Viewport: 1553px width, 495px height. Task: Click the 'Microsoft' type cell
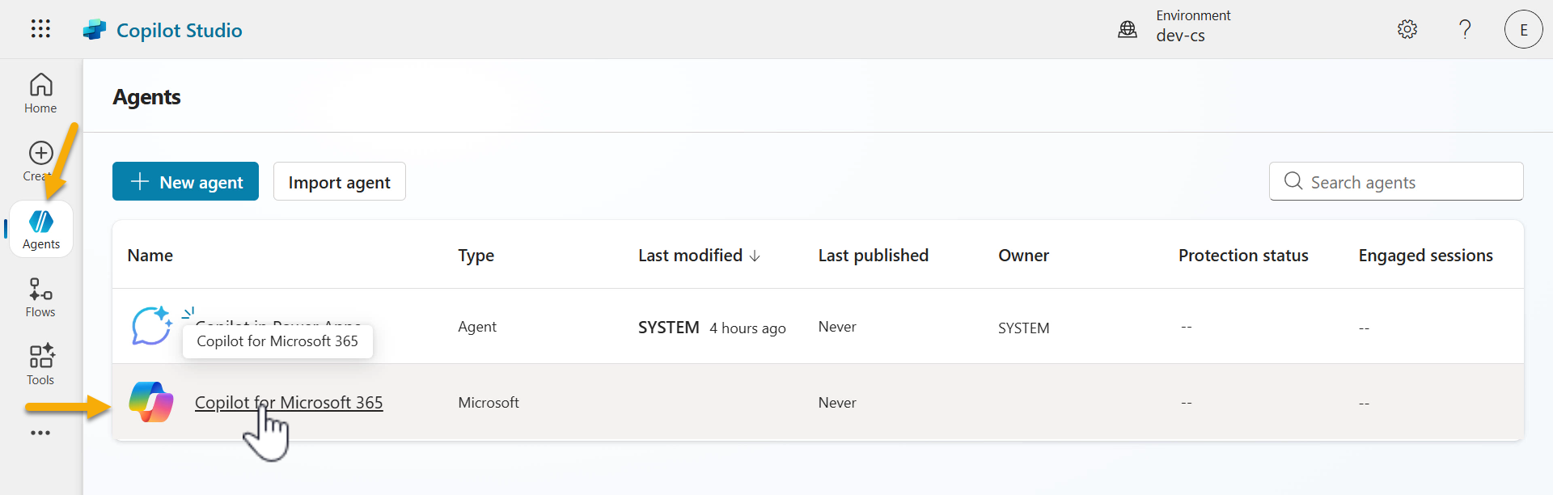point(489,403)
